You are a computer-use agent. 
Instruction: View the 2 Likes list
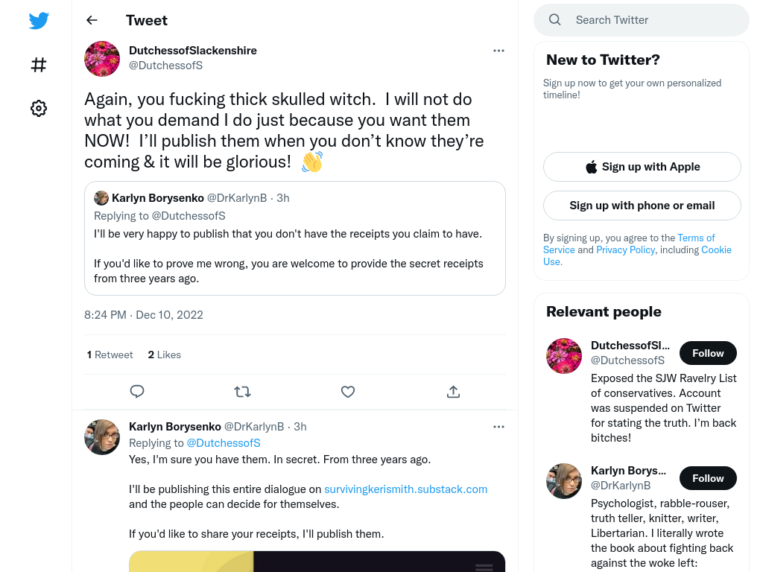[165, 355]
